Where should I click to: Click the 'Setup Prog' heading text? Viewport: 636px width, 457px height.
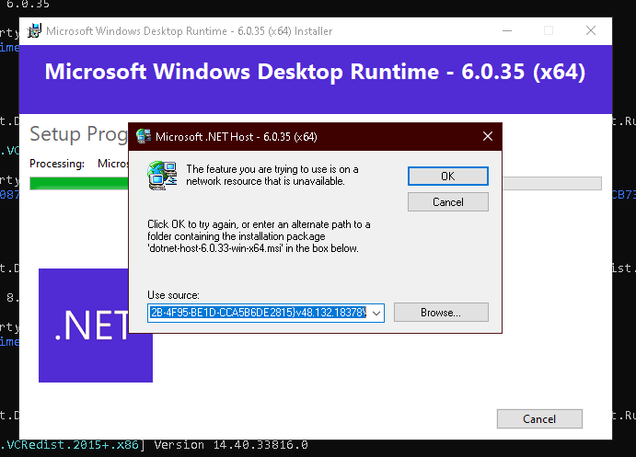click(78, 134)
